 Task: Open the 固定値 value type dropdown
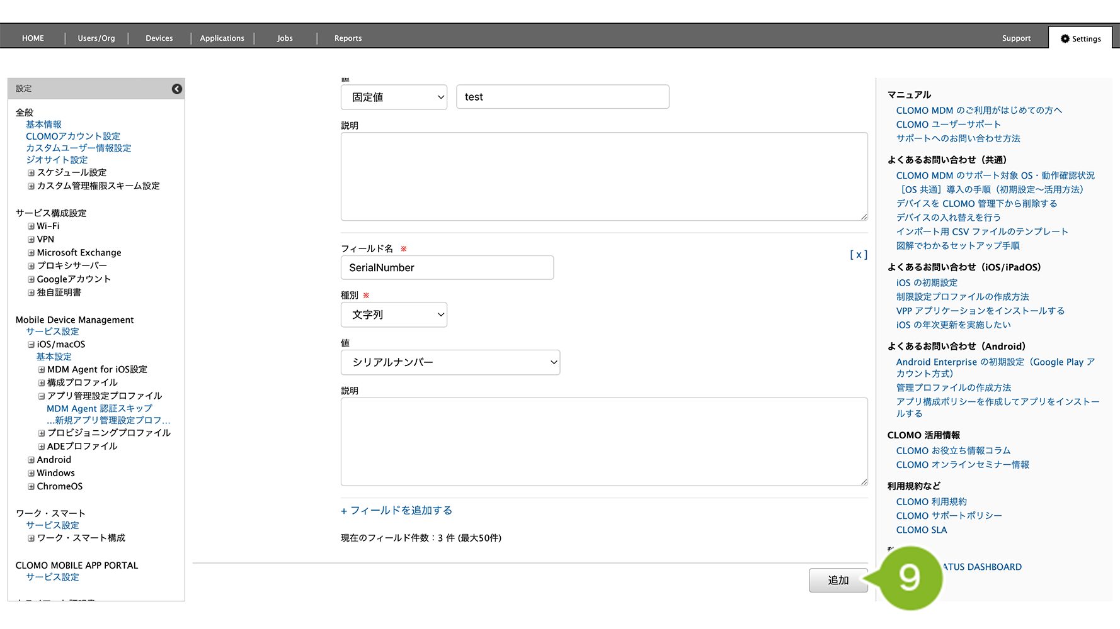[x=394, y=97]
